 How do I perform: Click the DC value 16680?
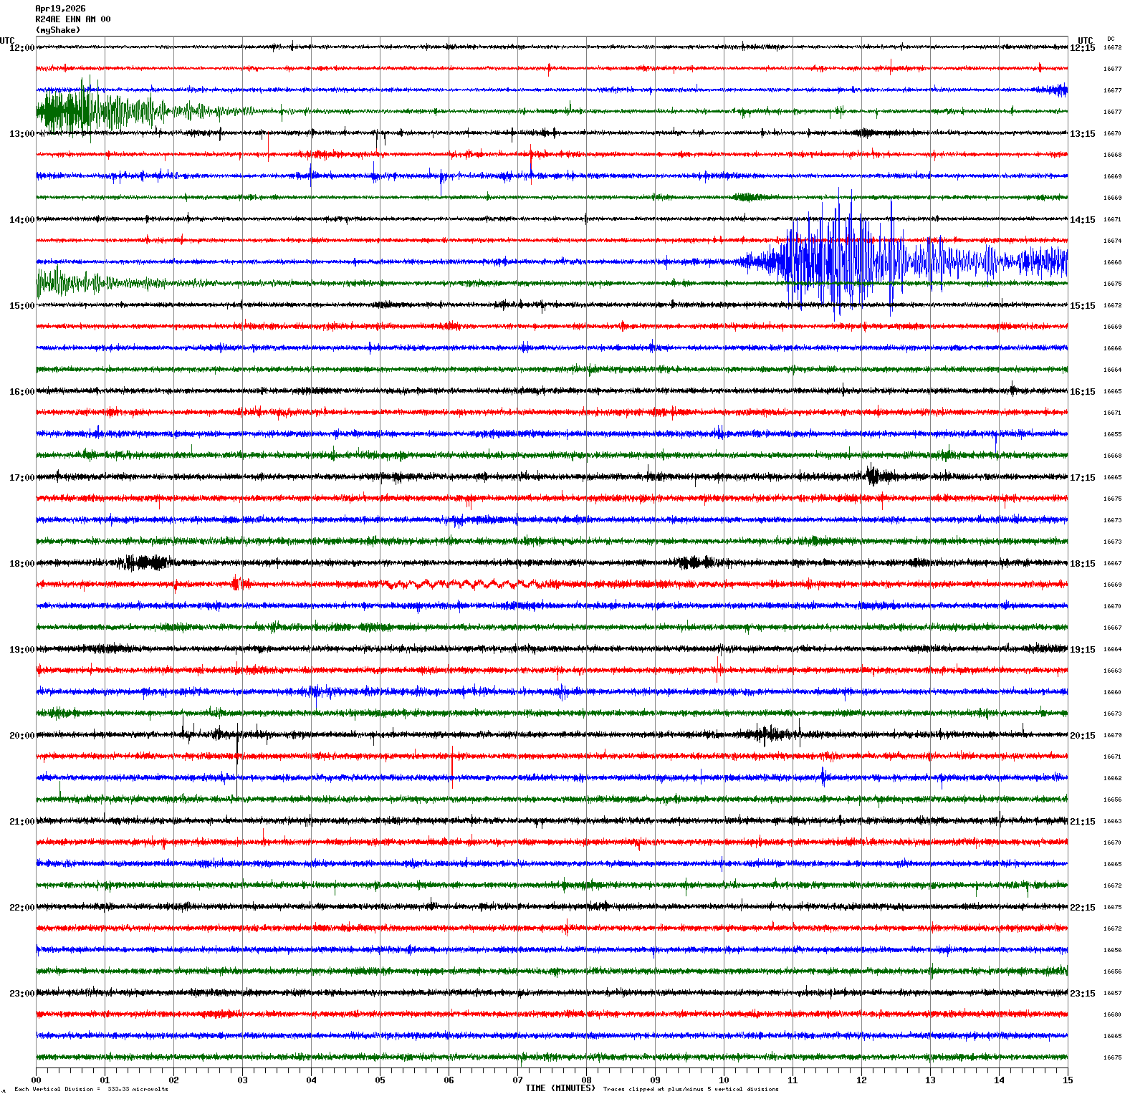[x=1112, y=1015]
